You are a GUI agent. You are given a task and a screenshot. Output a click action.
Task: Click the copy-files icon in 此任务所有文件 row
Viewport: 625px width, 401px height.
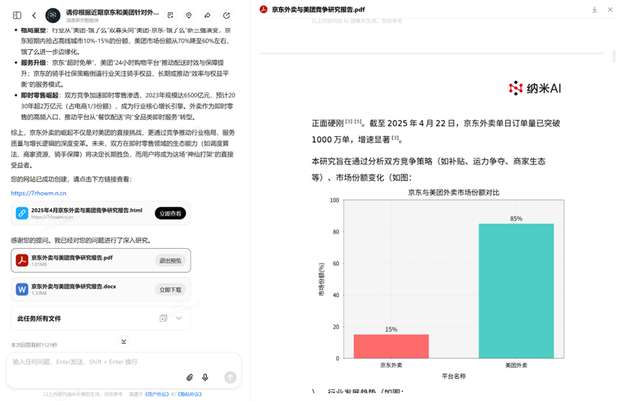point(163,318)
